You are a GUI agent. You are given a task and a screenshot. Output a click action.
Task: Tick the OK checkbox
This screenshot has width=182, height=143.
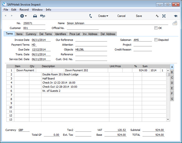click(156, 28)
